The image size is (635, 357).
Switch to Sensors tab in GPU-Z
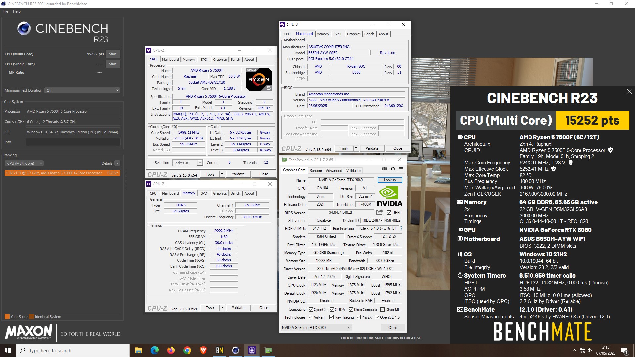(x=316, y=171)
